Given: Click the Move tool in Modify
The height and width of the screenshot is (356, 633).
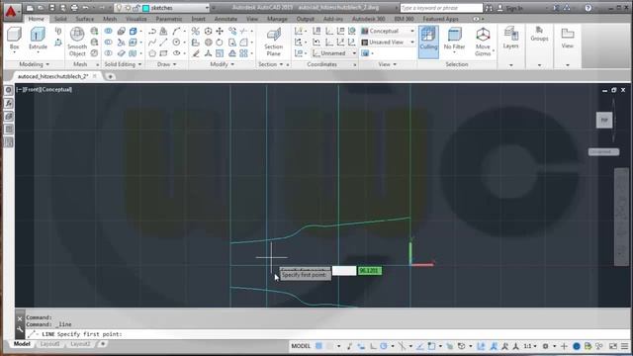Looking at the screenshot, I should coord(220,31).
